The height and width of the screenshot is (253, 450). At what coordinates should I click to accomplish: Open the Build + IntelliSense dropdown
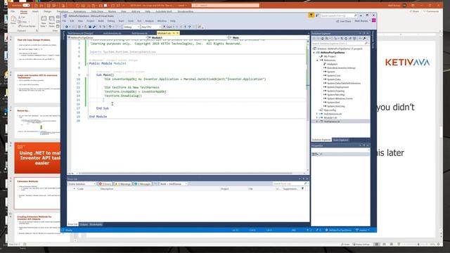pos(174,183)
